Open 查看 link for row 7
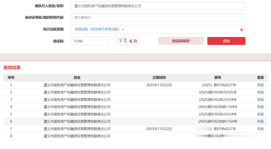The width and height of the screenshot is (271, 149). click(260, 129)
